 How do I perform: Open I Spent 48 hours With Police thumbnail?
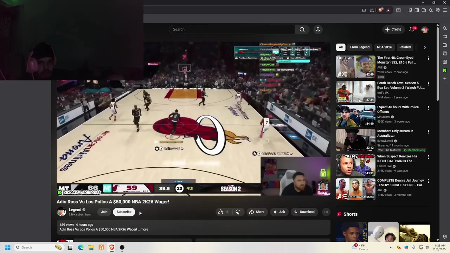click(355, 116)
